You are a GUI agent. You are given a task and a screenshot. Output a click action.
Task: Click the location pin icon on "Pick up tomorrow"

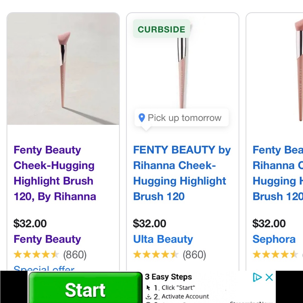pyautogui.click(x=142, y=118)
